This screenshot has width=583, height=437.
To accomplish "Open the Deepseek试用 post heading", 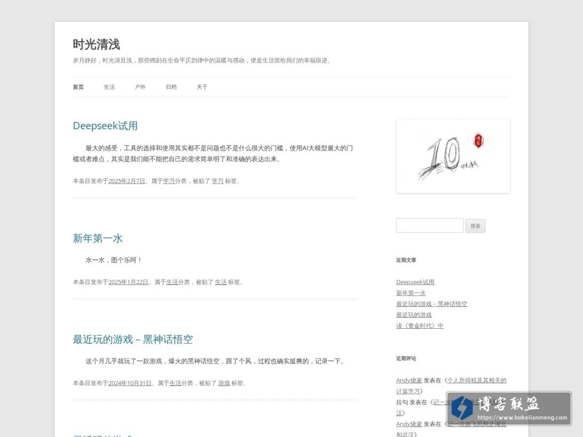I will 105,126.
